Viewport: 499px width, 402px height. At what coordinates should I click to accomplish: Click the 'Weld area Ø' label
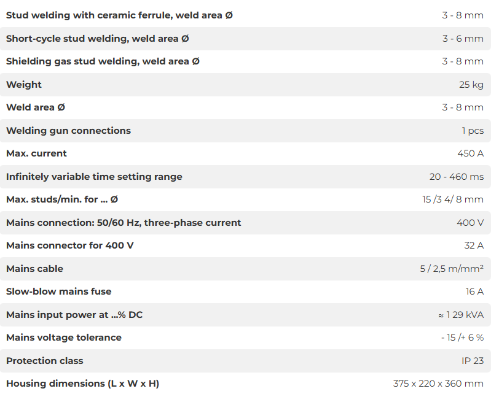click(36, 107)
